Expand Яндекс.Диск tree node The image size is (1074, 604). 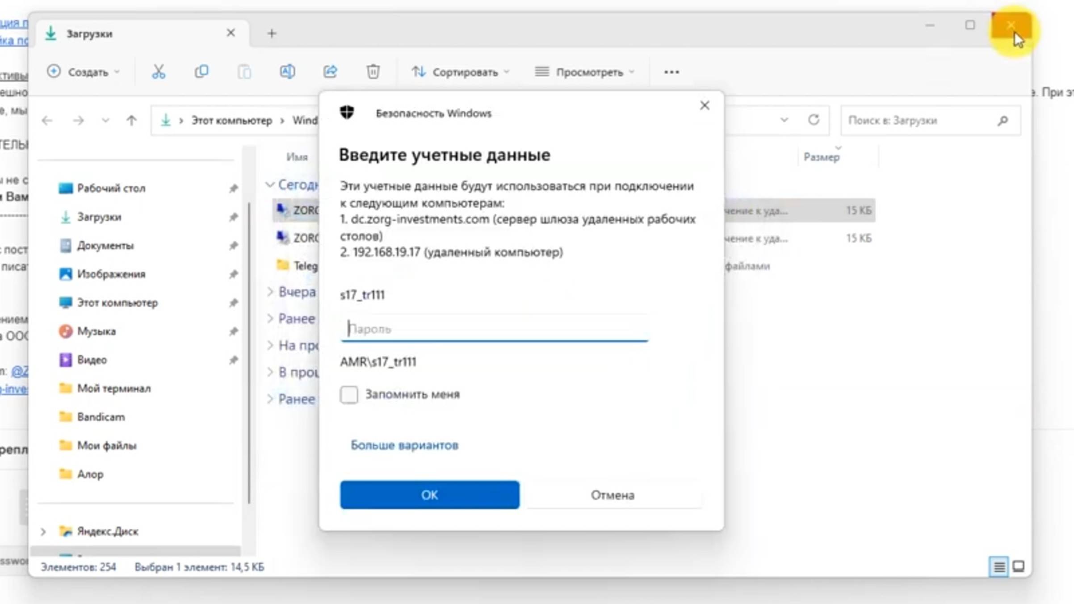coord(43,531)
